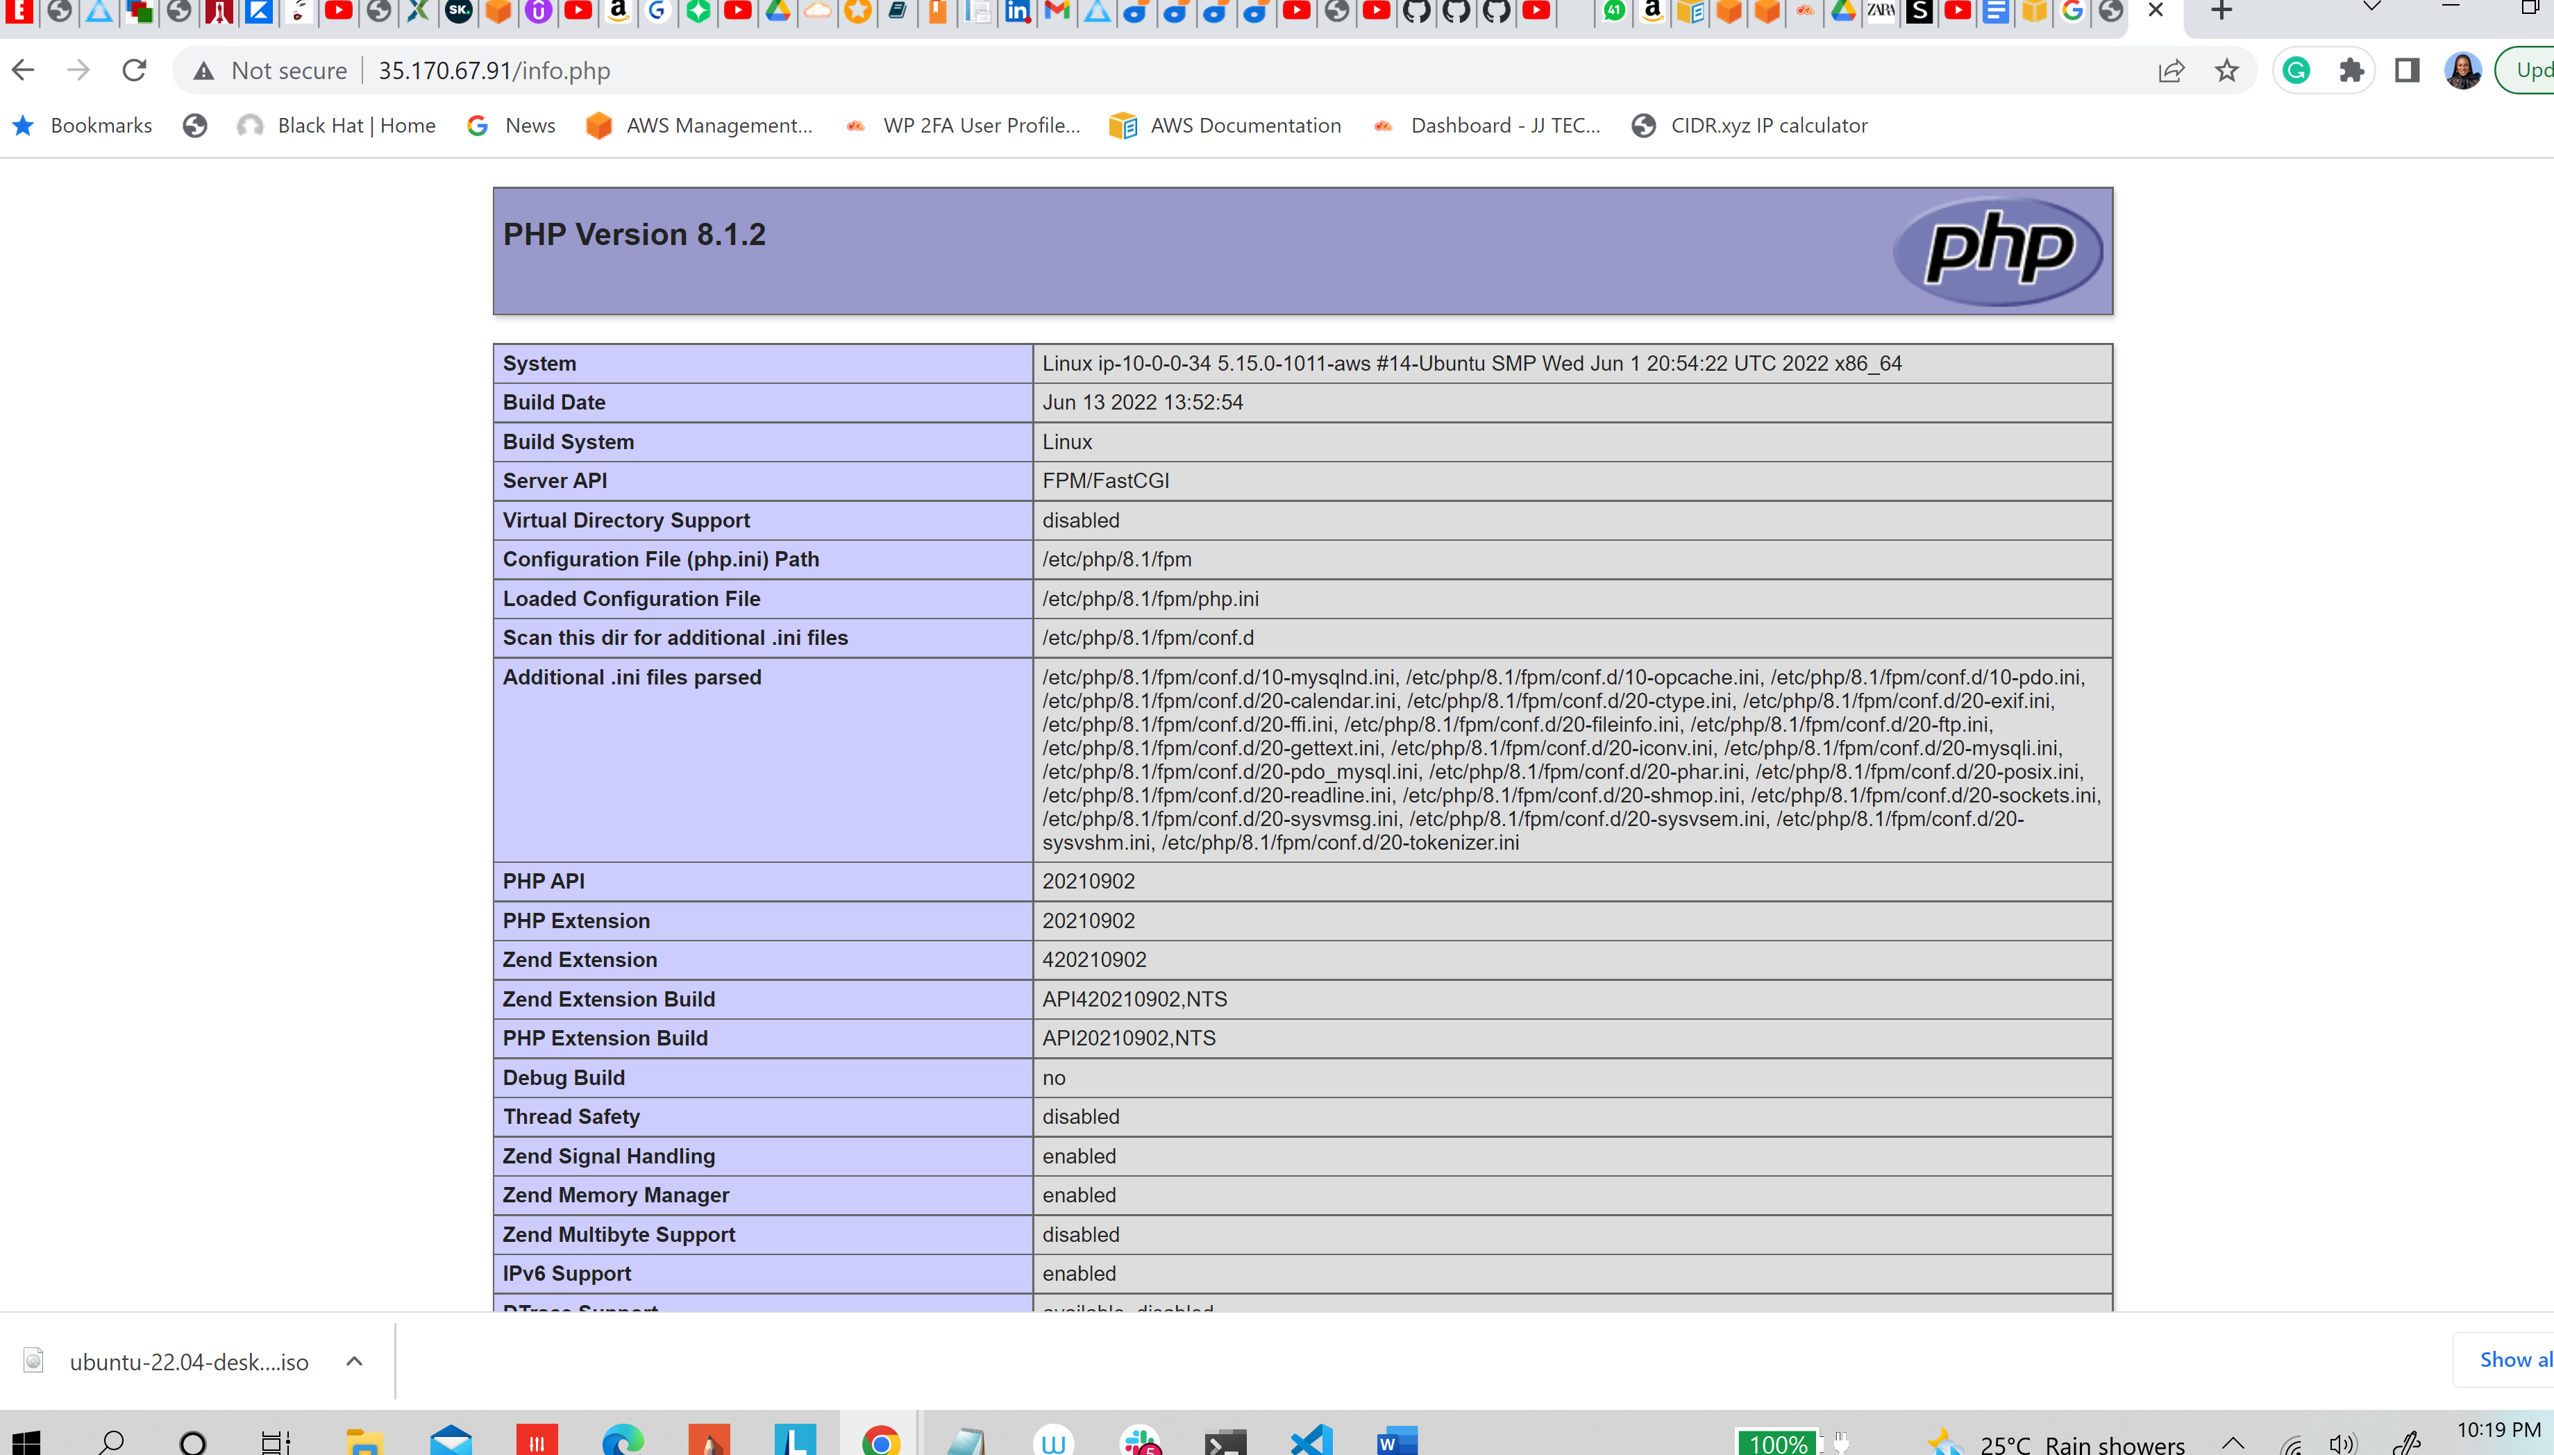Open the profile avatar menu
Image resolution: width=2554 pixels, height=1455 pixels.
[2462, 70]
